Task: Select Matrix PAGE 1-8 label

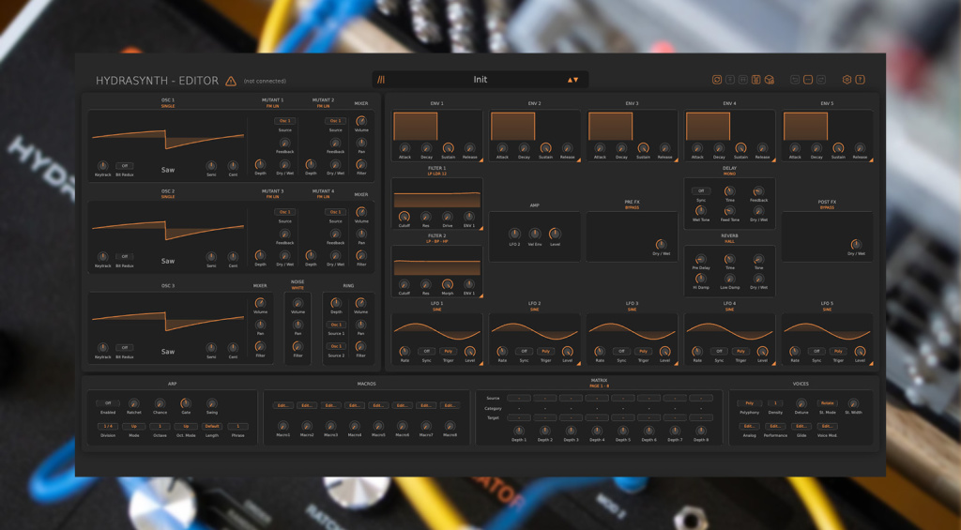Action: point(599,386)
